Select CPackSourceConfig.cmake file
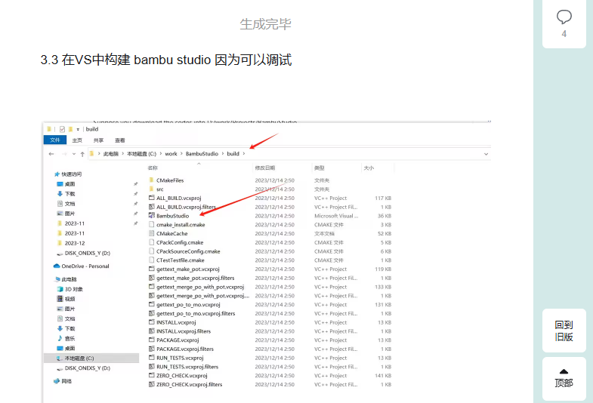The width and height of the screenshot is (593, 403). click(188, 251)
